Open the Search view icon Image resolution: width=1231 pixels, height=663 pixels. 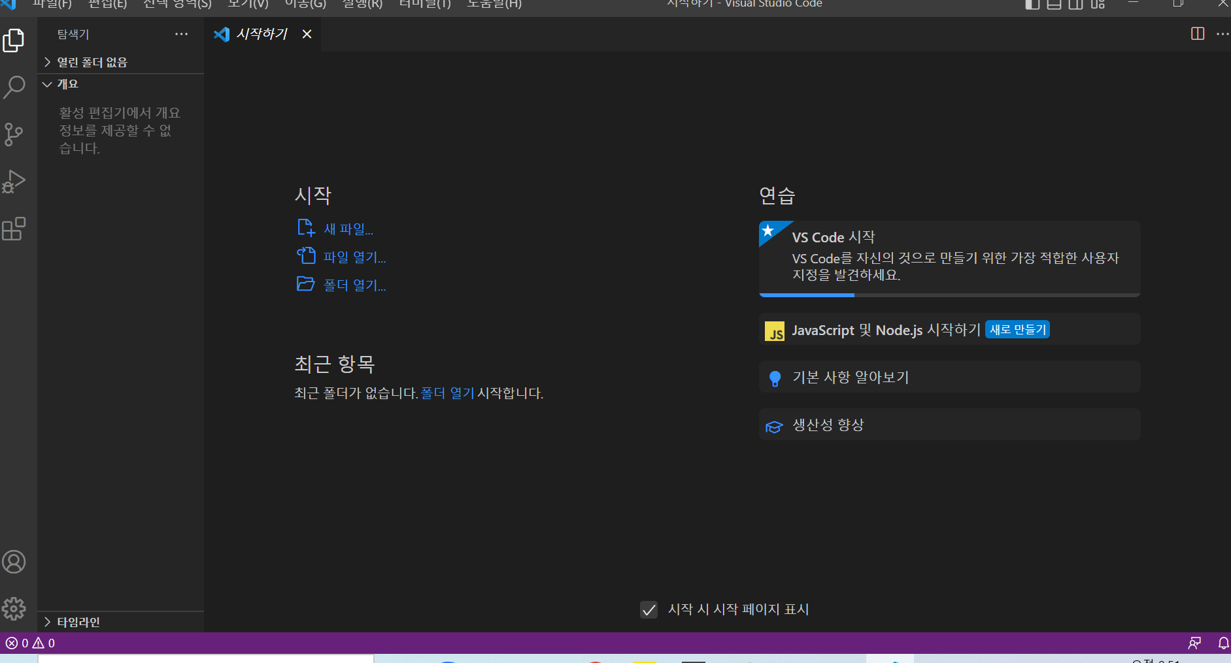click(14, 87)
